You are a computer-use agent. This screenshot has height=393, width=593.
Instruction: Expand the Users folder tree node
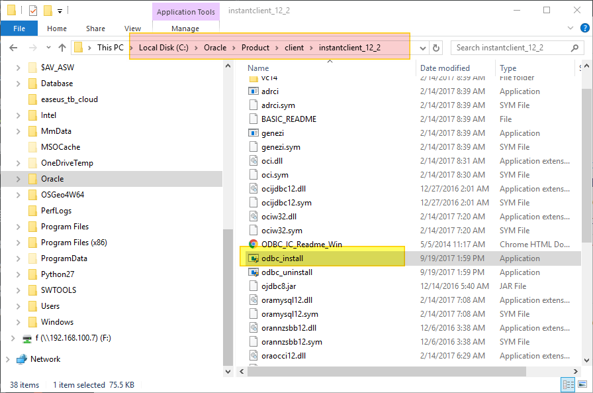coord(18,306)
